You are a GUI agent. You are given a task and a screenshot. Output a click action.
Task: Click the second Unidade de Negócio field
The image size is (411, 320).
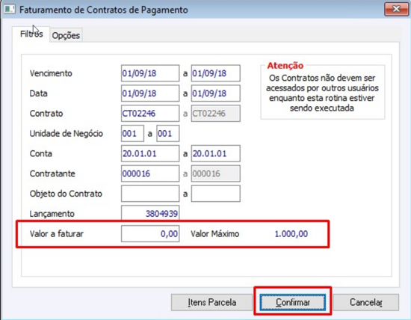pos(168,134)
